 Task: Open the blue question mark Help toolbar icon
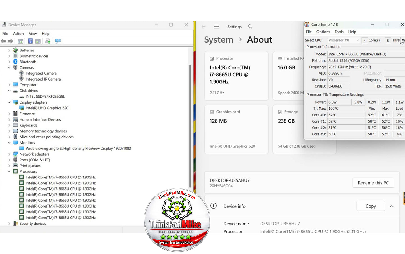(x=30, y=41)
